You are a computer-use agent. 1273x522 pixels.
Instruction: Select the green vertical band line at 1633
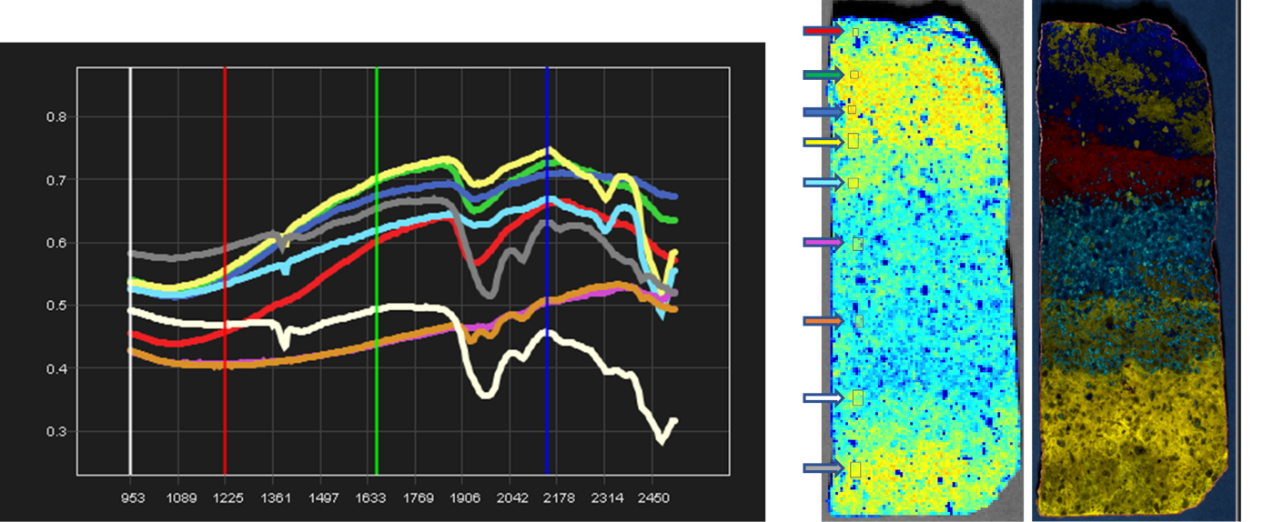pos(377,273)
